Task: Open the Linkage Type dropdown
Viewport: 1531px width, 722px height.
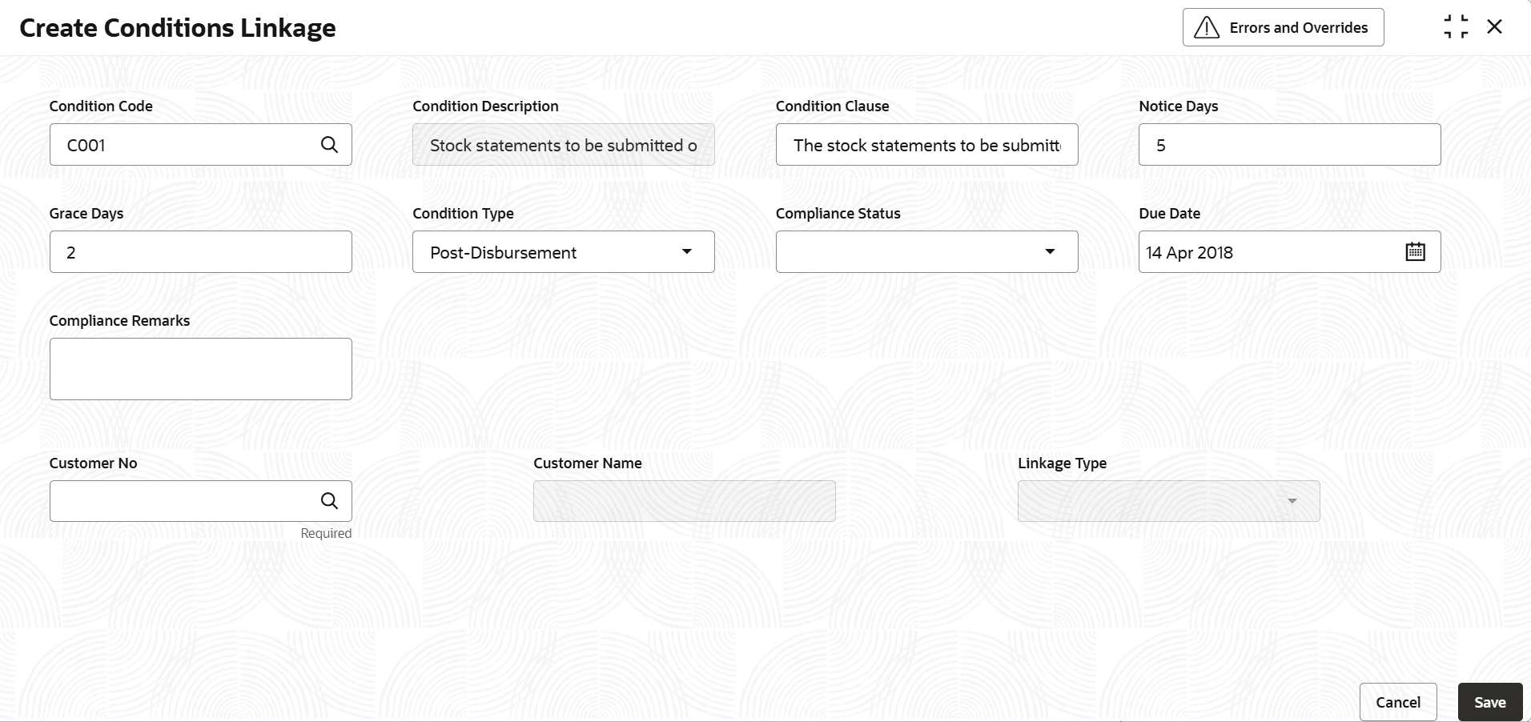Action: tap(1292, 500)
